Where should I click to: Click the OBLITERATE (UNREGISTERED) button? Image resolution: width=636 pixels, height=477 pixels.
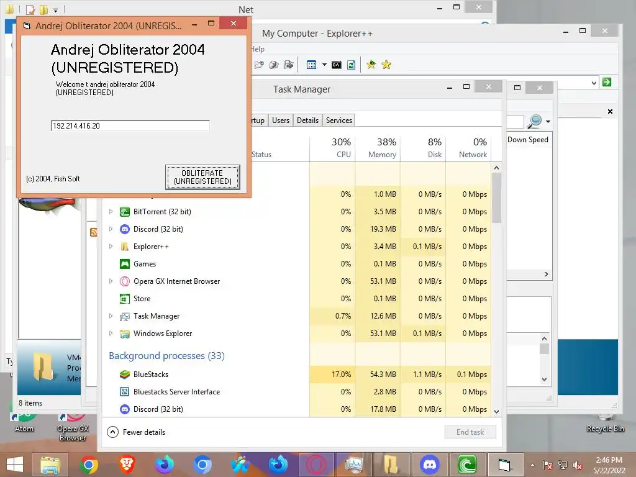tap(202, 177)
